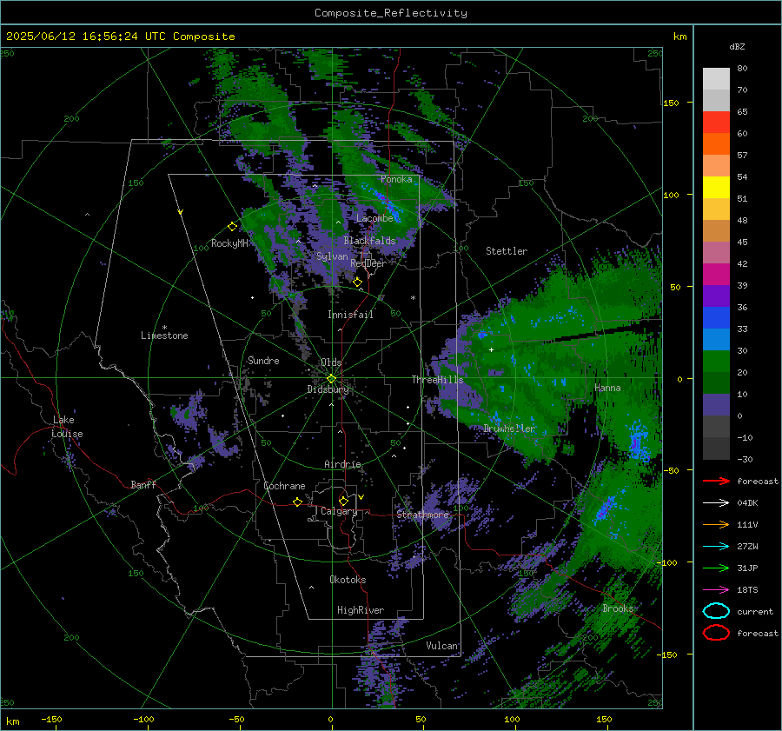The width and height of the screenshot is (782, 731).
Task: Click the Limestone label
Action: pyautogui.click(x=164, y=336)
